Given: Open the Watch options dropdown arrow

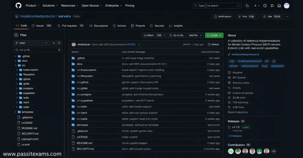Looking at the screenshot, I should pyautogui.click(x=165, y=35).
